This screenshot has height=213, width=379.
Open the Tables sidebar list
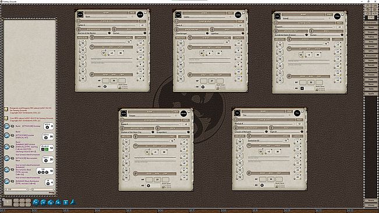click(x=371, y=37)
